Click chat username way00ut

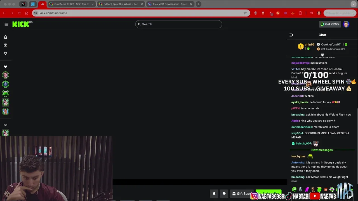tap(298, 133)
